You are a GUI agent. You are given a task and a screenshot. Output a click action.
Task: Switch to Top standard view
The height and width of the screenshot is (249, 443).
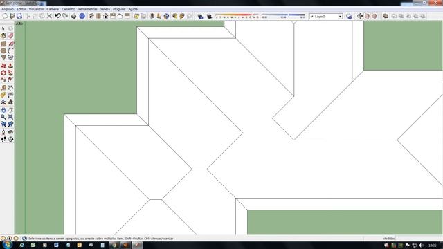(x=98, y=16)
